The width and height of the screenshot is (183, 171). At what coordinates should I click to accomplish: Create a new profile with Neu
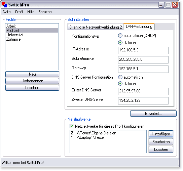coord(32,74)
